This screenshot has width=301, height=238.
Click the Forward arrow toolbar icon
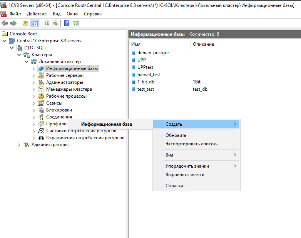pyautogui.click(x=13, y=23)
